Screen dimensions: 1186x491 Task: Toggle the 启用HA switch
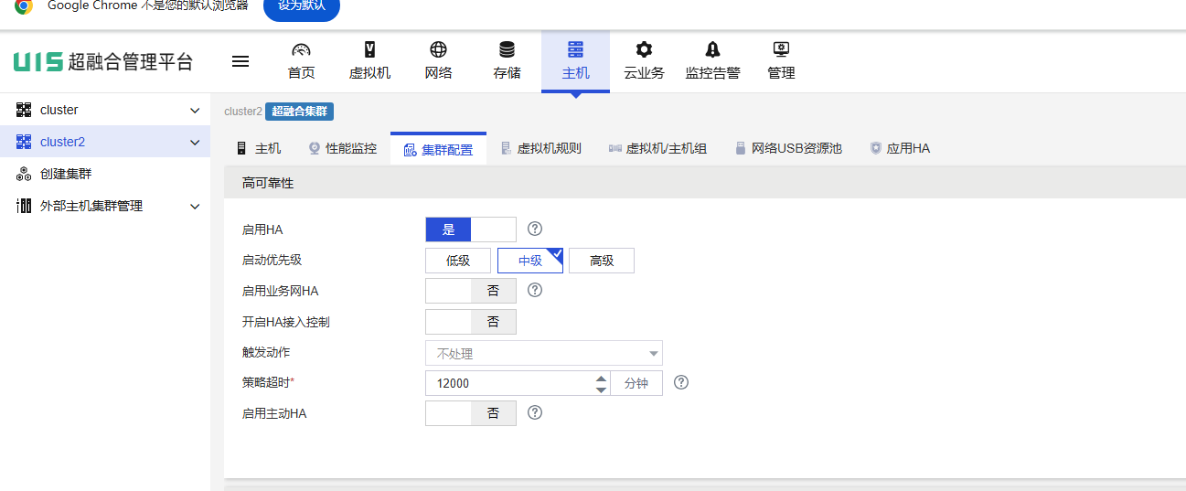point(470,229)
